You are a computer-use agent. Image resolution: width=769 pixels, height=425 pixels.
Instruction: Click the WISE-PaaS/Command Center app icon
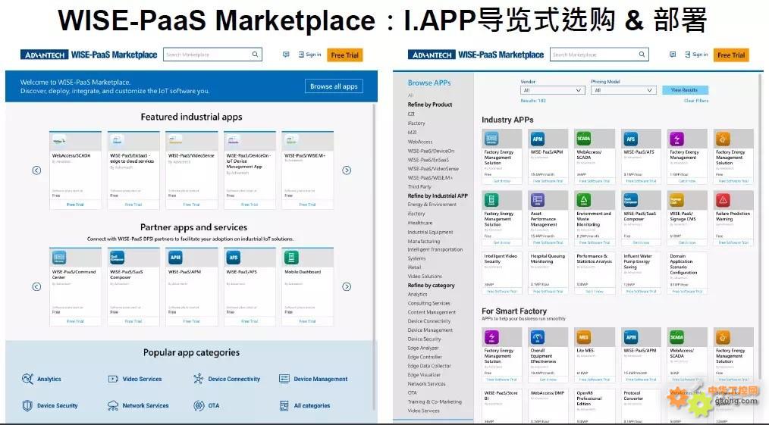(59, 257)
